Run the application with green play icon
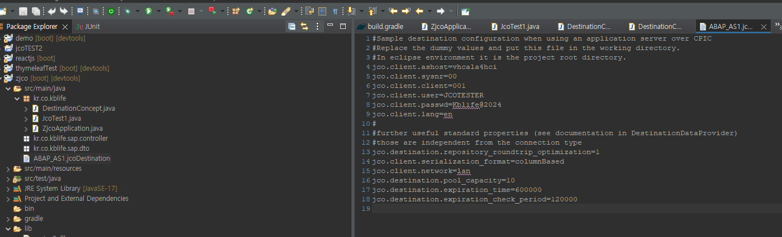 148,11
